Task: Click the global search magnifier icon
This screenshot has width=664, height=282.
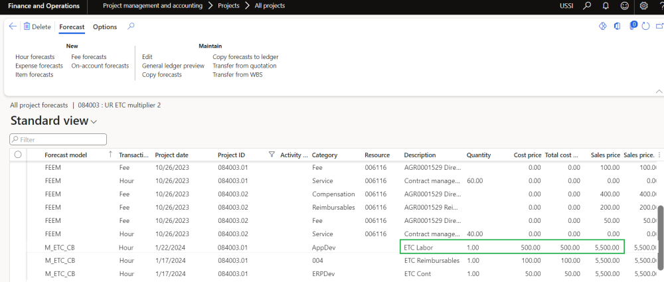Action: click(587, 6)
